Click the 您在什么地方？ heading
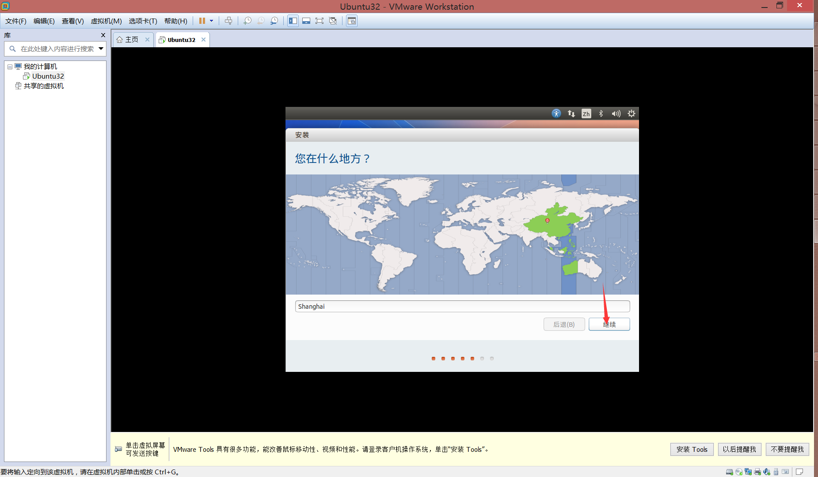Image resolution: width=818 pixels, height=477 pixels. 332,159
